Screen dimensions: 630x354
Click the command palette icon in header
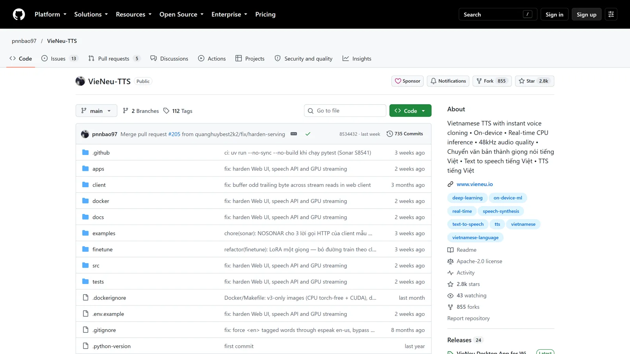click(x=611, y=15)
